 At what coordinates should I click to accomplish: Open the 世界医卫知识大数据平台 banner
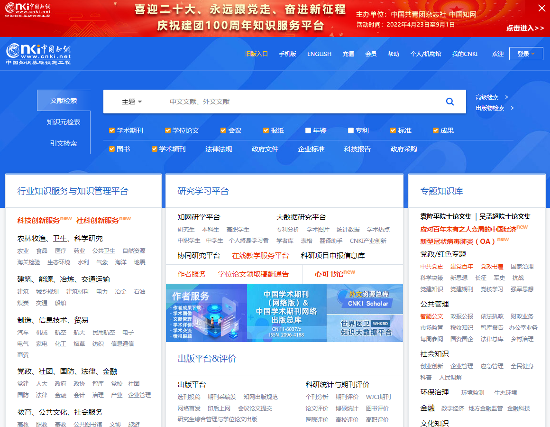pos(364,327)
